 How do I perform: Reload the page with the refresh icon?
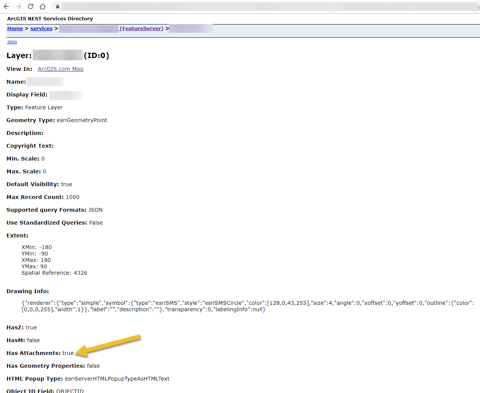coord(31,6)
